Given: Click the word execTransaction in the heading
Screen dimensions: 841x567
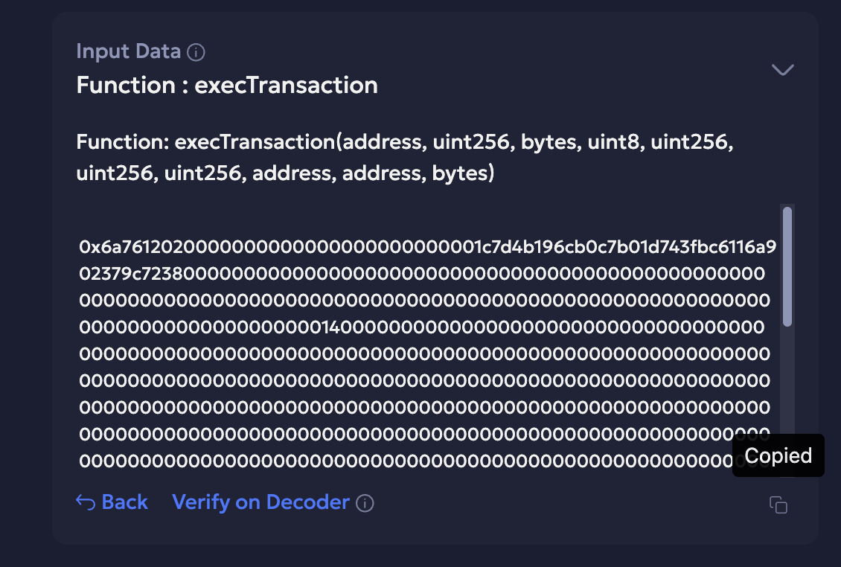Looking at the screenshot, I should pos(286,85).
